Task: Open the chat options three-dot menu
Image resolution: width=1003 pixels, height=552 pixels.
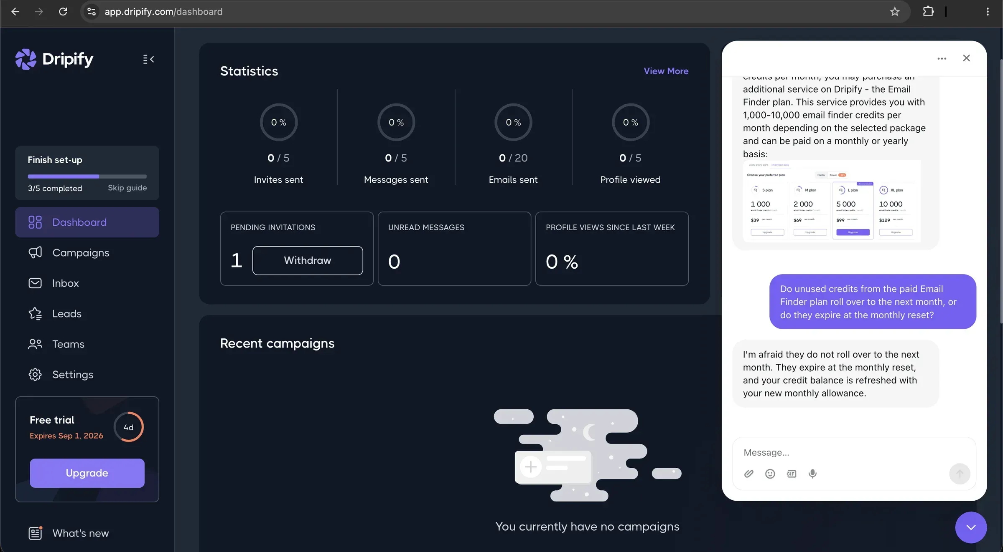Action: point(942,58)
